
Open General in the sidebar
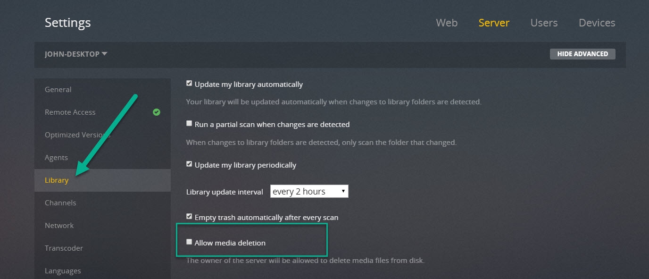58,90
